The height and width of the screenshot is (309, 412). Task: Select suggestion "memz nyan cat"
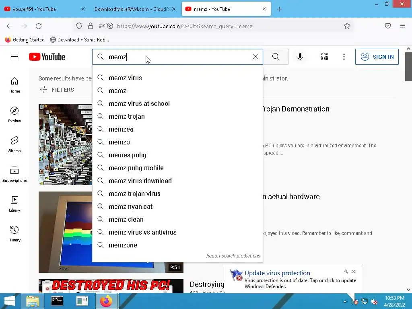click(177, 206)
